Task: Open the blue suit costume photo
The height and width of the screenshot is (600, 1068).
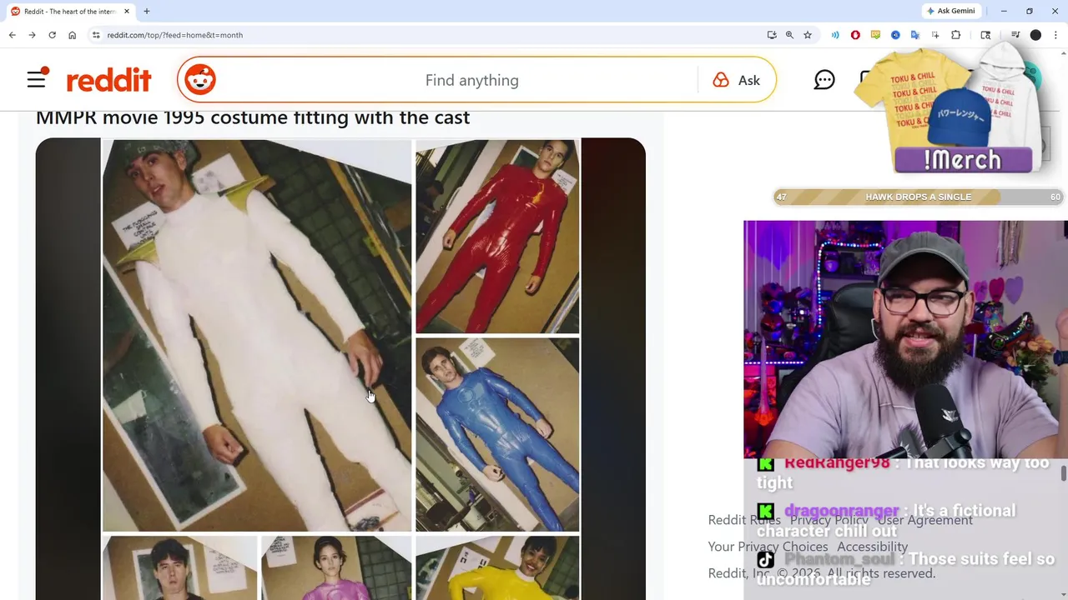Action: point(497,434)
